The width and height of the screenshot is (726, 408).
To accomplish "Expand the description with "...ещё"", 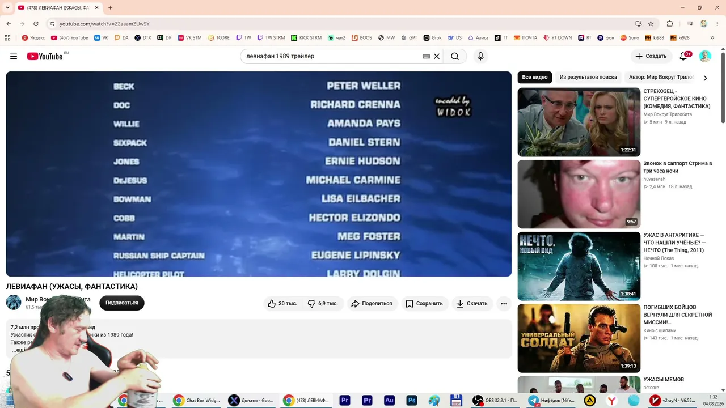I will click(x=20, y=350).
